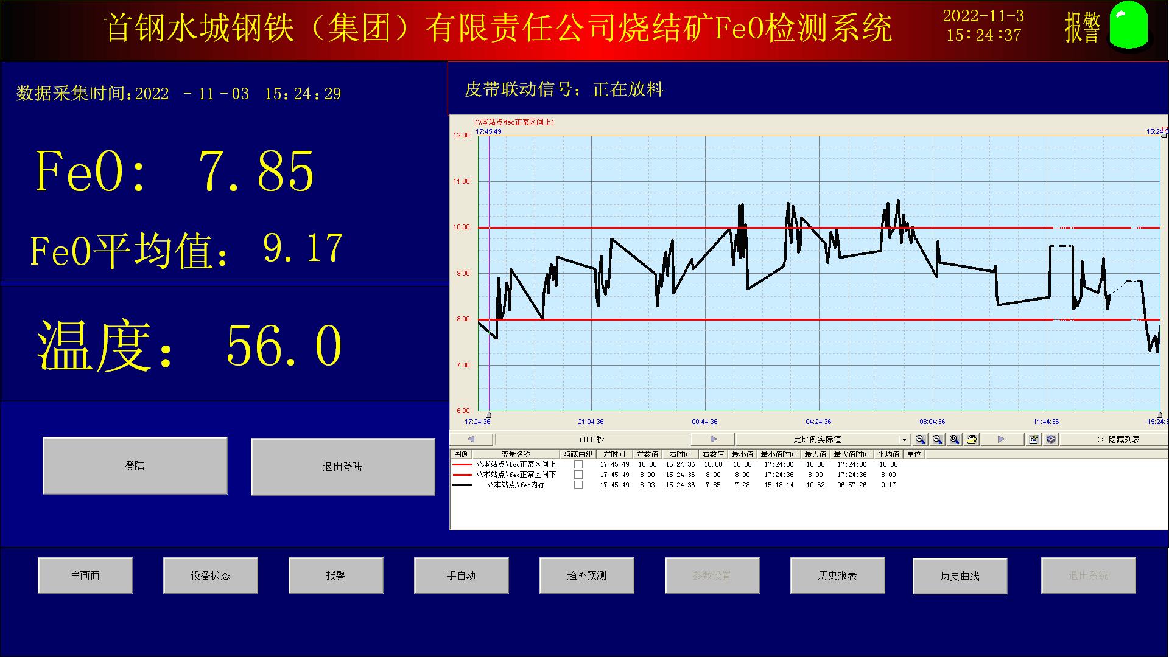
Task: Click the 10.62 maximum value cell
Action: click(815, 485)
